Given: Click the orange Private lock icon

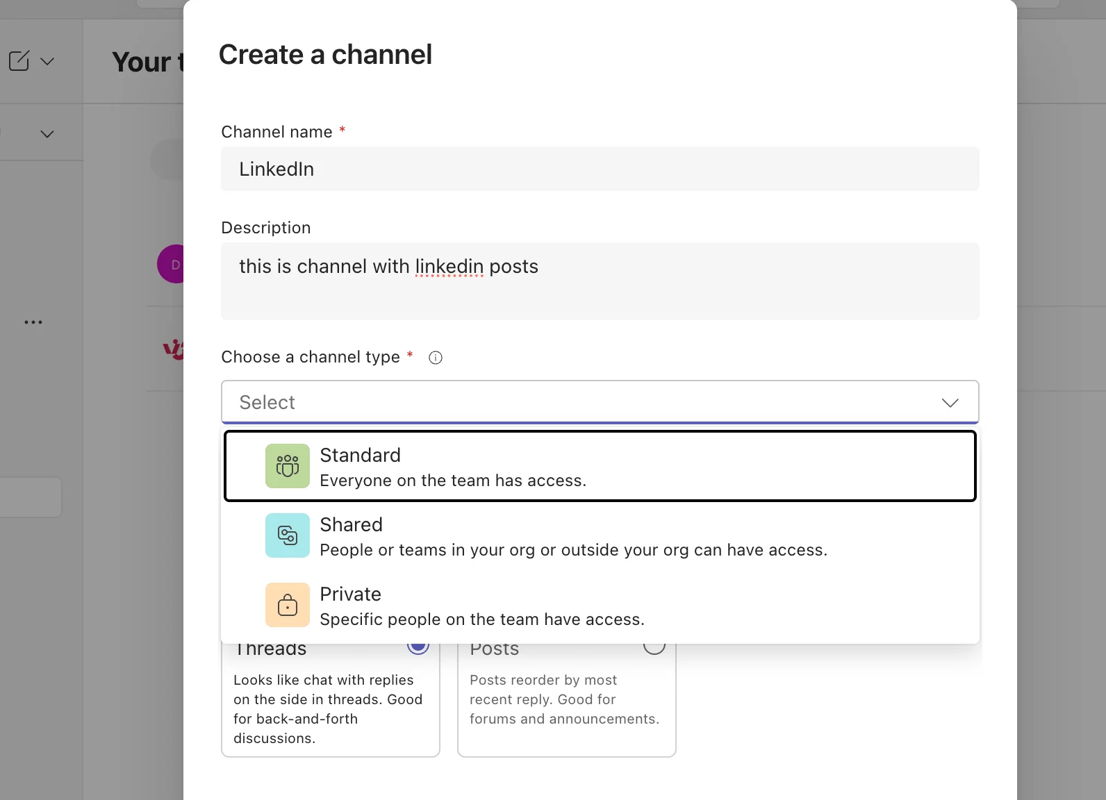Looking at the screenshot, I should pos(288,605).
